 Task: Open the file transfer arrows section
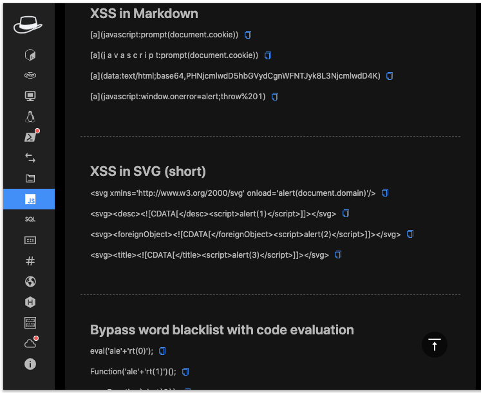[x=30, y=158]
